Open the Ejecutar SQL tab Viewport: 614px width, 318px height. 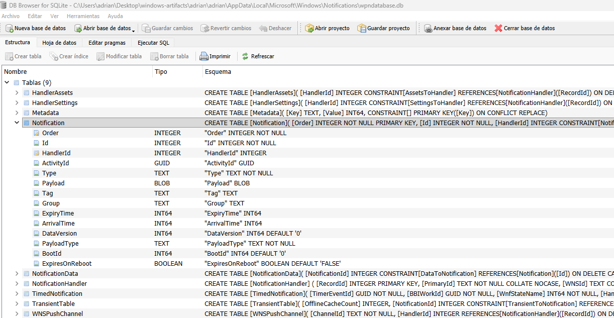point(153,43)
